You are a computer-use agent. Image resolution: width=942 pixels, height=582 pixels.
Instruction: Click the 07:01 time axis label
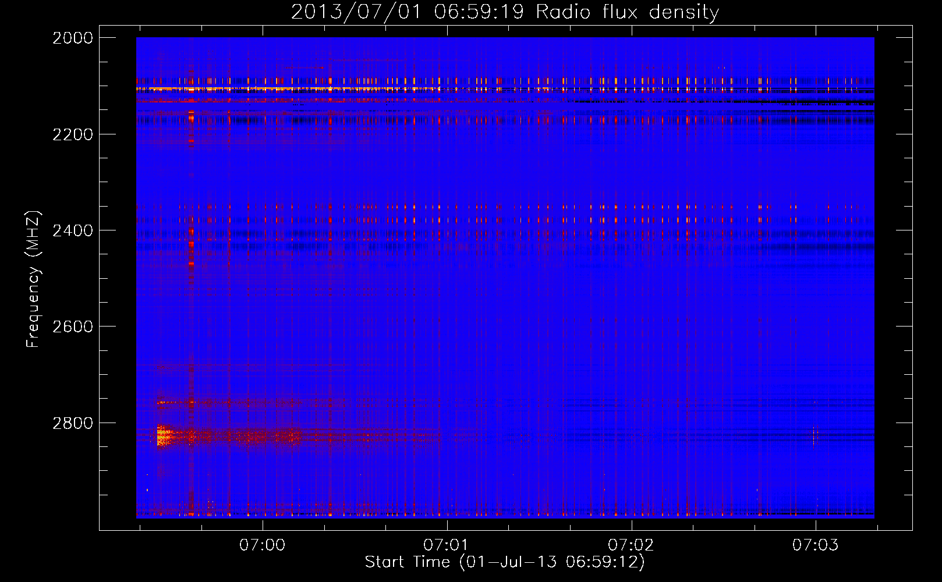pos(447,545)
